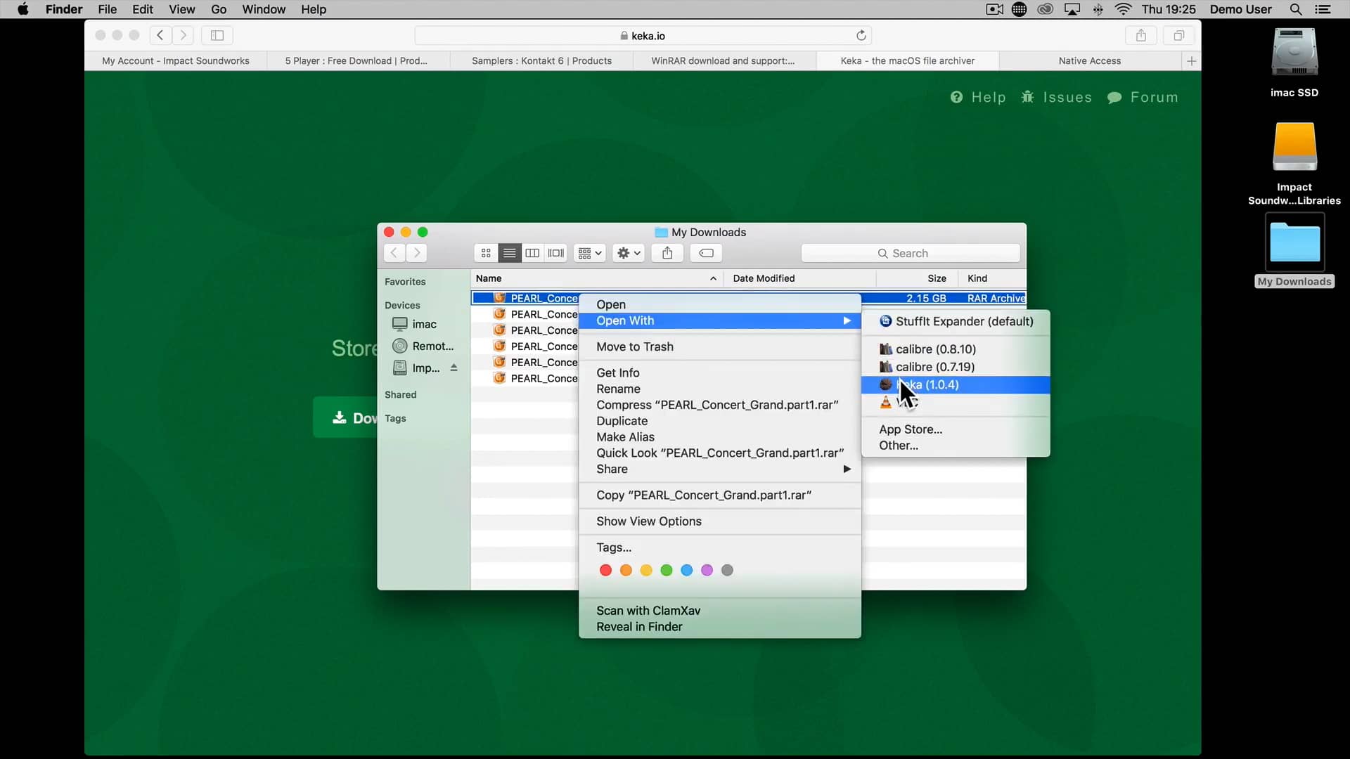The image size is (1350, 759).
Task: Eject the Imp... device in sidebar
Action: pyautogui.click(x=455, y=367)
